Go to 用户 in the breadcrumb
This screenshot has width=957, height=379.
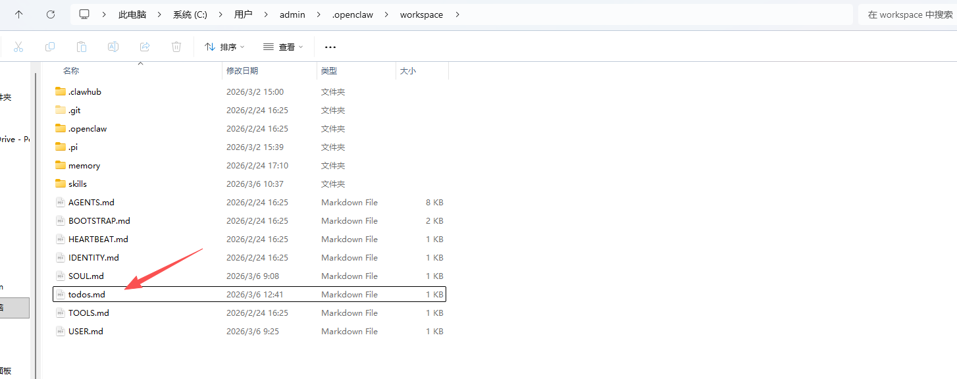[x=244, y=14]
